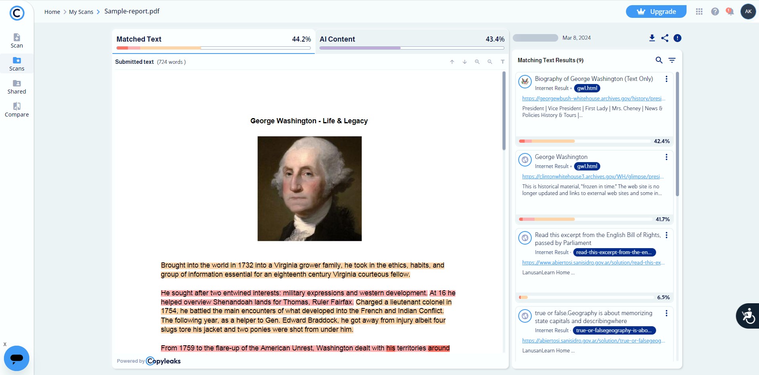
Task: Click the matching results panel scrollbar
Action: click(677, 134)
